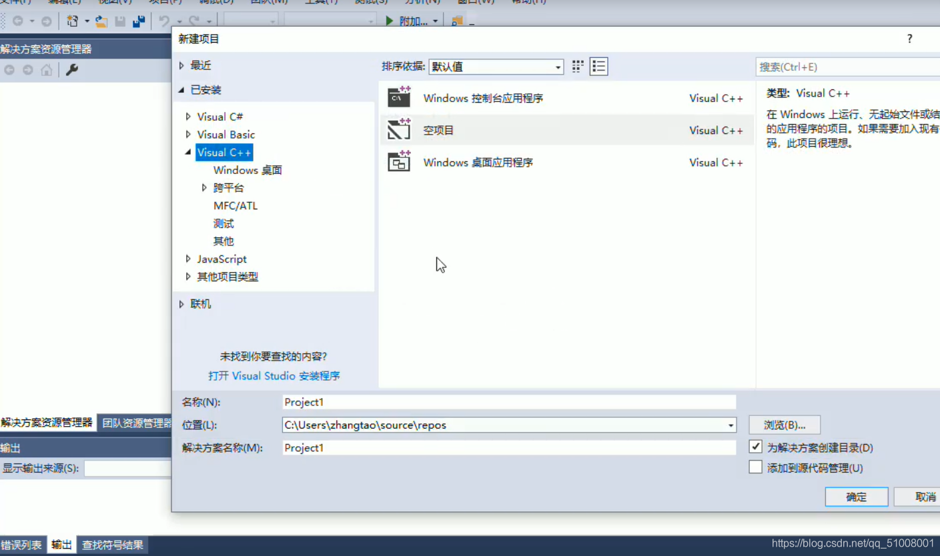Open the 排序依据 sort dropdown

[496, 67]
